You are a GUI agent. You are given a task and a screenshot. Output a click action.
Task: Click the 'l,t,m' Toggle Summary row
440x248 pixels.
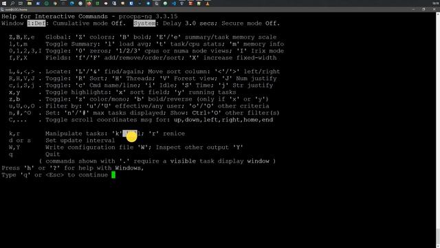pos(146,44)
